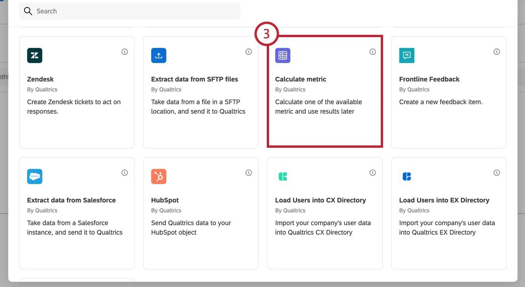This screenshot has width=525, height=287.
Task: Click the search magnifier icon
Action: pyautogui.click(x=28, y=11)
